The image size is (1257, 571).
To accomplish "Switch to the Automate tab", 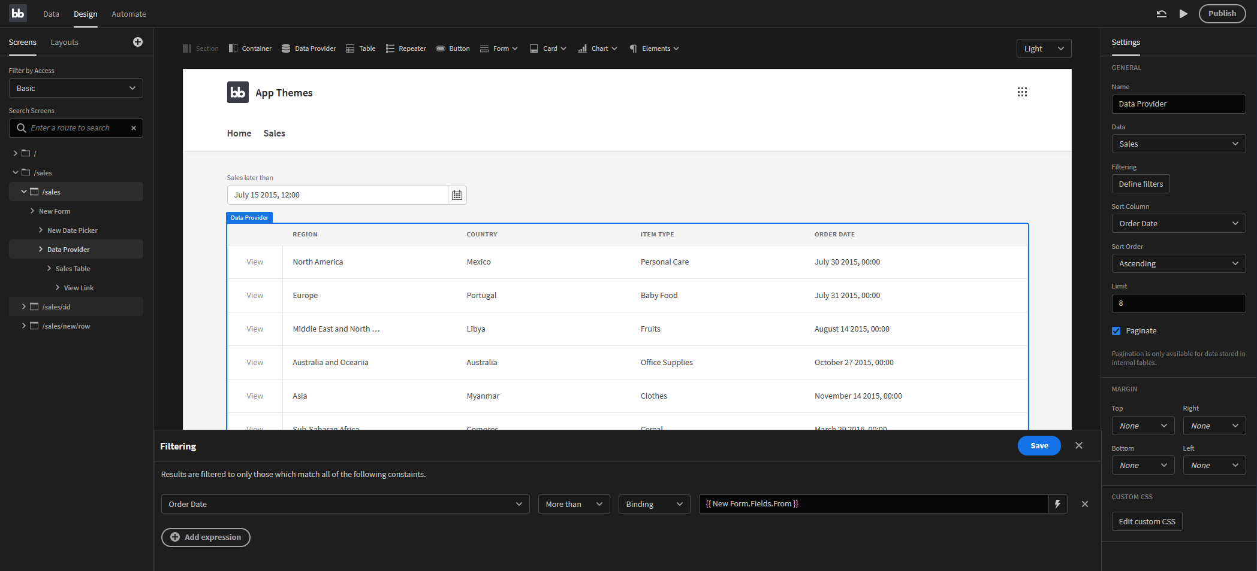I will pyautogui.click(x=128, y=13).
